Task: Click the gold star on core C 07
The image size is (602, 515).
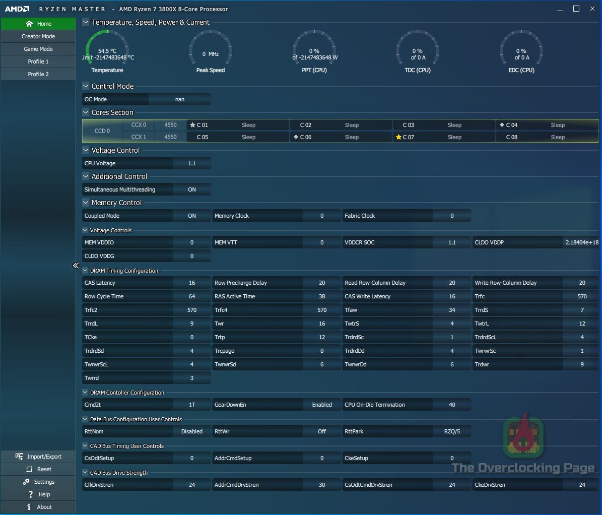Action: (398, 137)
